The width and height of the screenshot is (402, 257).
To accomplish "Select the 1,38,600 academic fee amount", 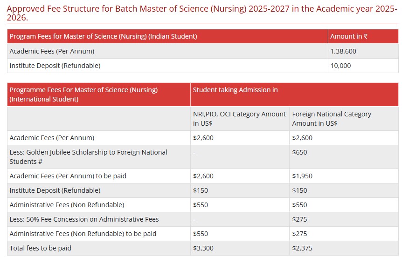I will click(x=343, y=51).
